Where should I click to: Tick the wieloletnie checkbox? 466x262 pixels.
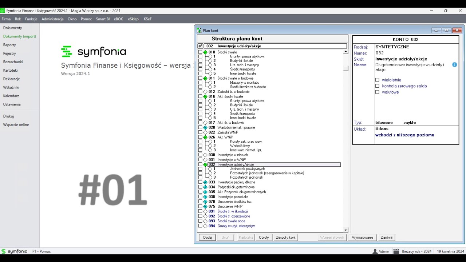click(378, 80)
